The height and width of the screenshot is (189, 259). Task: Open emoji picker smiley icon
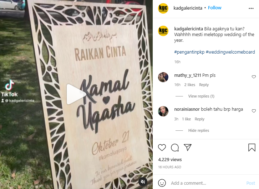click(x=162, y=183)
